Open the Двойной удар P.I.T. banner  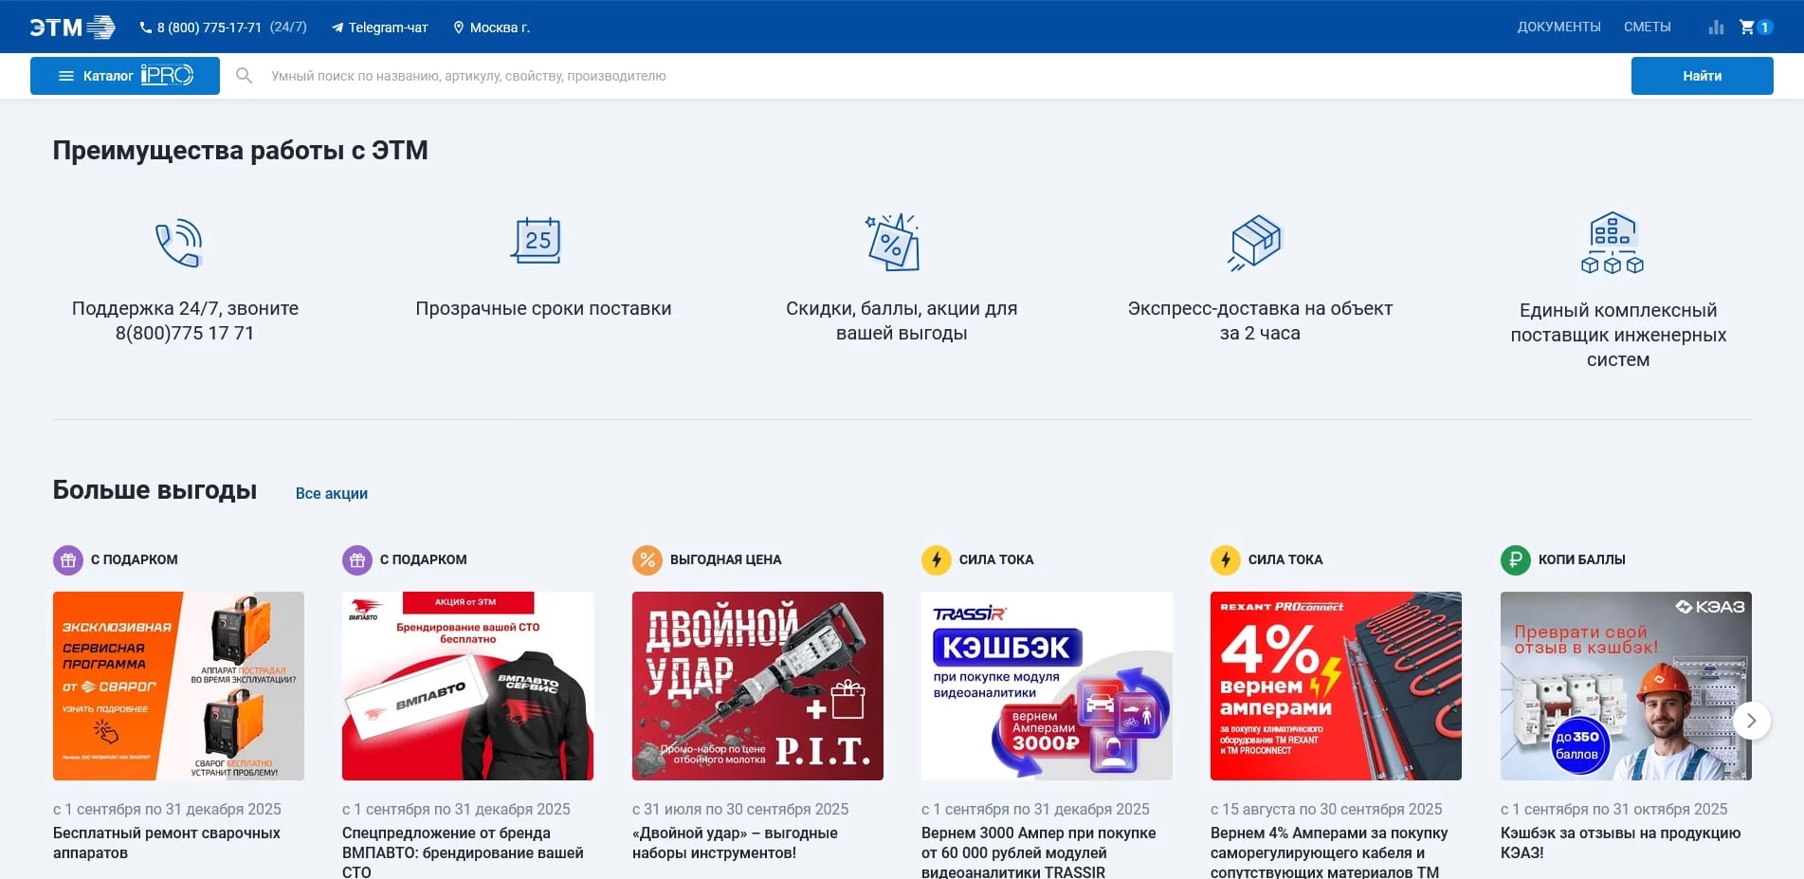(x=757, y=686)
